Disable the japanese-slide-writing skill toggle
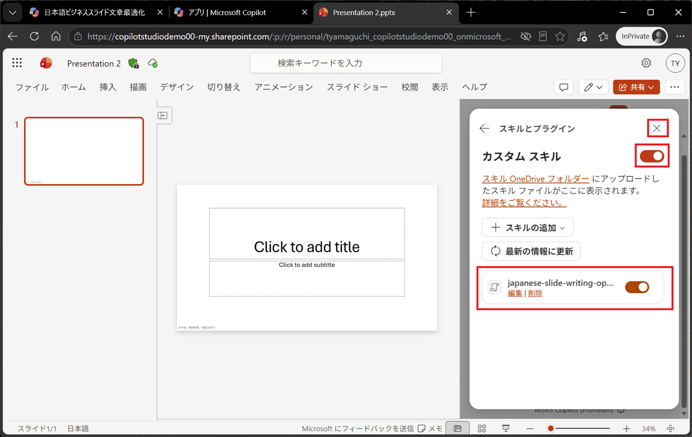Screen dimensions: 692x437 pos(637,287)
